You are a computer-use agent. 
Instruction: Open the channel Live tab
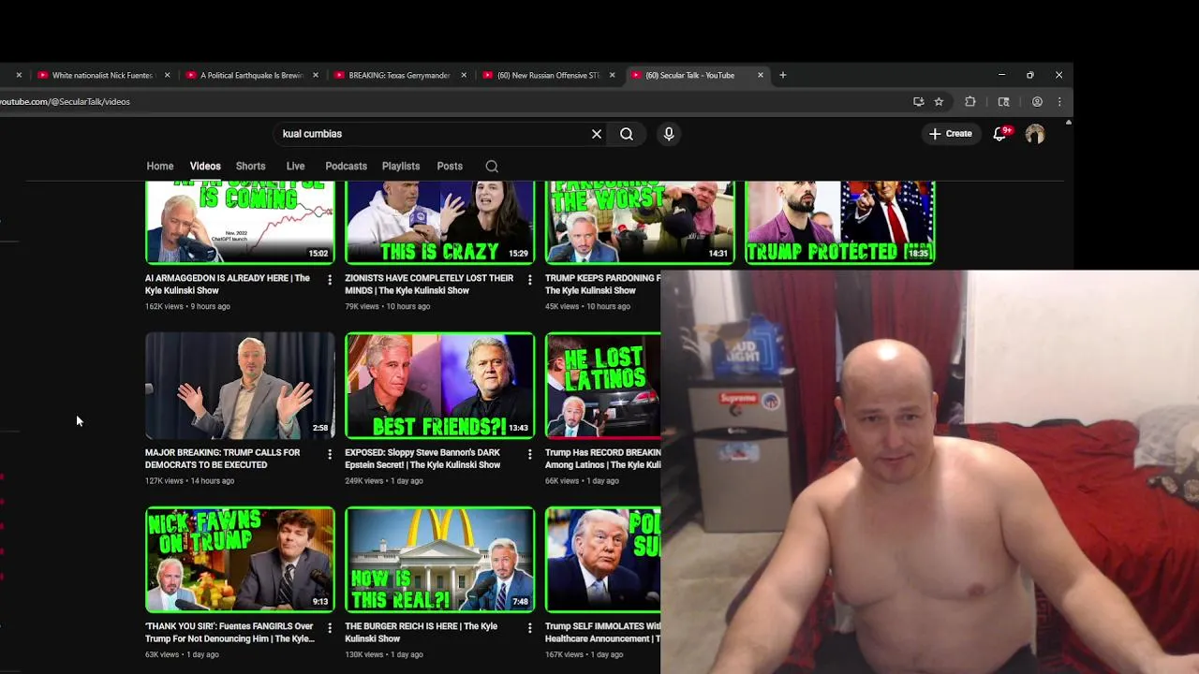tap(295, 166)
